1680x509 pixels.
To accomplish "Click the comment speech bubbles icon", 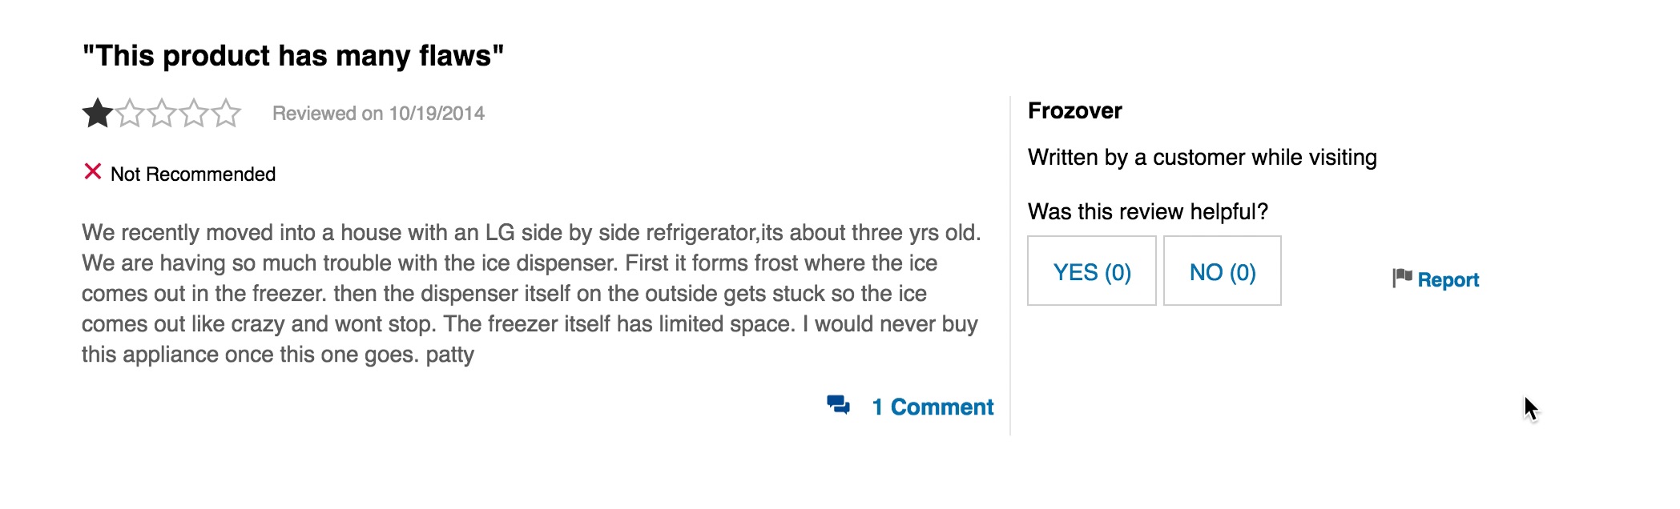I will (x=839, y=405).
